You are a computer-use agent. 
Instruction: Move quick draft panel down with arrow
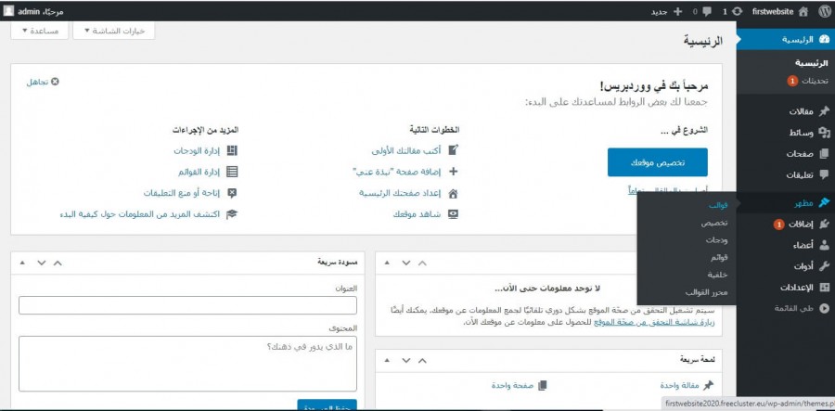tap(41, 263)
